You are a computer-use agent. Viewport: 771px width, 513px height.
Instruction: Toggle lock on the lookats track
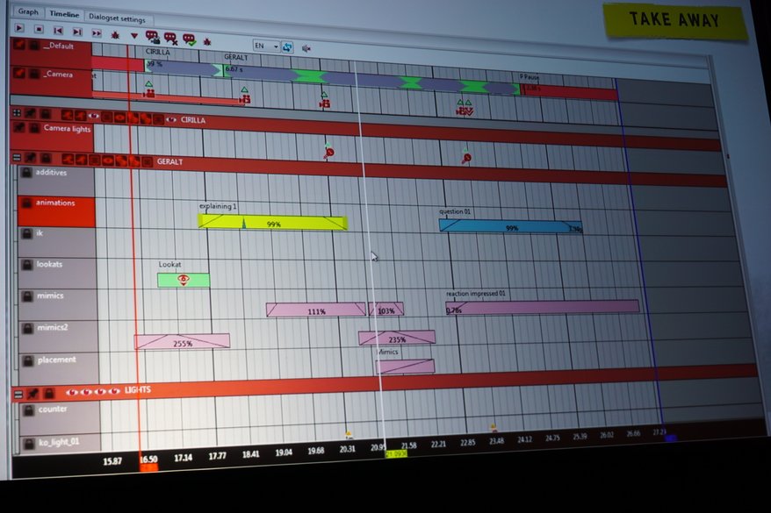click(27, 265)
